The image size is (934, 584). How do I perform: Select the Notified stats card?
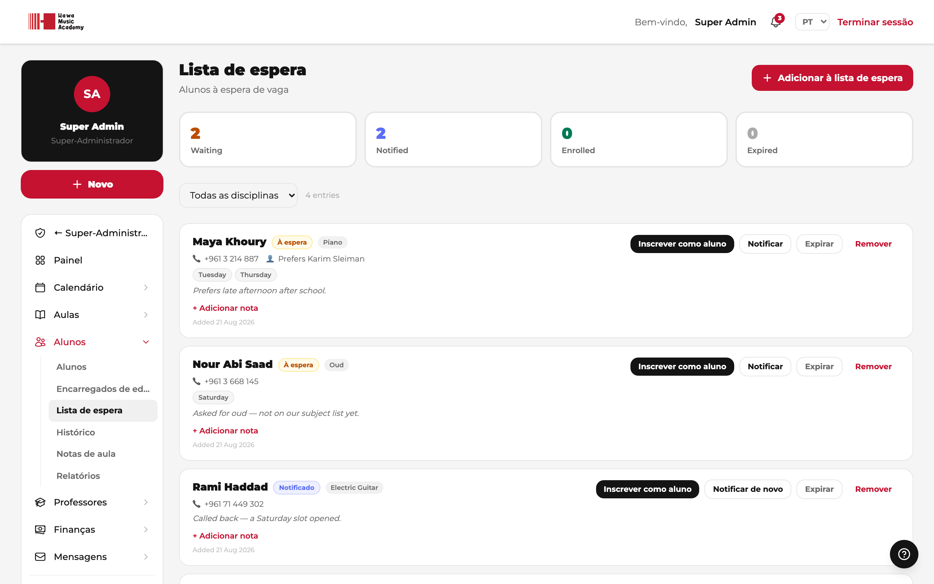[453, 140]
